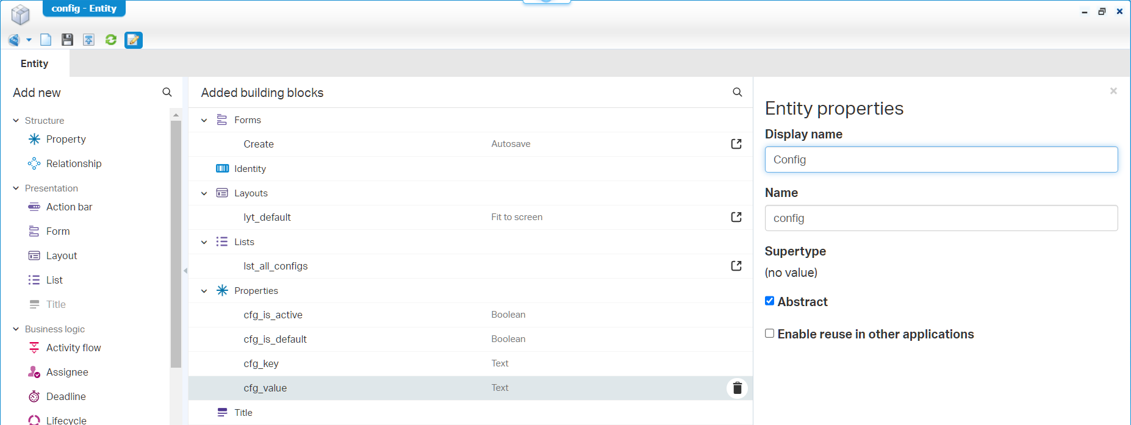Collapse the Properties group chevron
The height and width of the screenshot is (425, 1131).
[204, 291]
